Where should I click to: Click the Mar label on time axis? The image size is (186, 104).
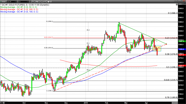(126, 103)
